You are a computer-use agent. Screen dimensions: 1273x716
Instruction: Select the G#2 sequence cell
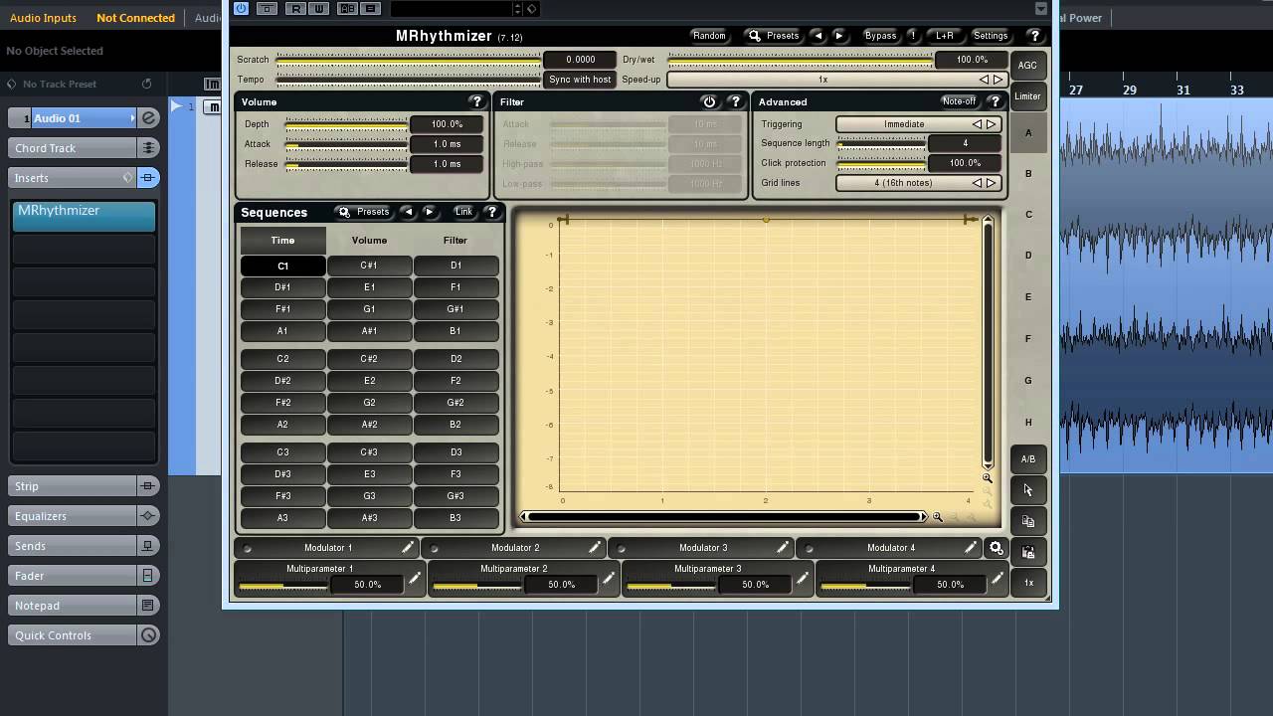[x=455, y=403]
